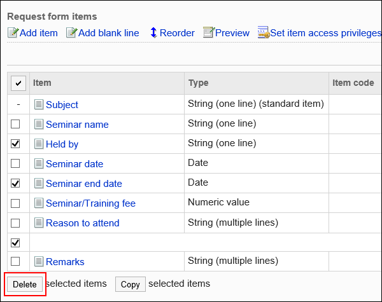This screenshot has height=302, width=382.
Task: Open the Held by item link
Action: click(x=62, y=144)
